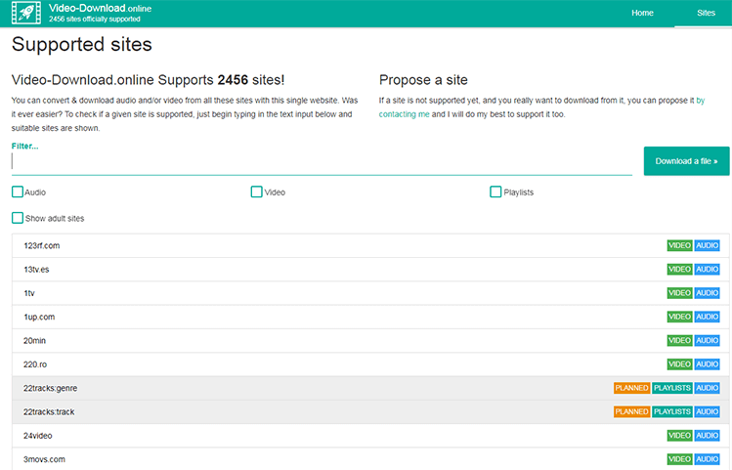Screen dimensions: 732x470
Task: Click VIDEO badge on 20min row
Action: click(x=679, y=341)
